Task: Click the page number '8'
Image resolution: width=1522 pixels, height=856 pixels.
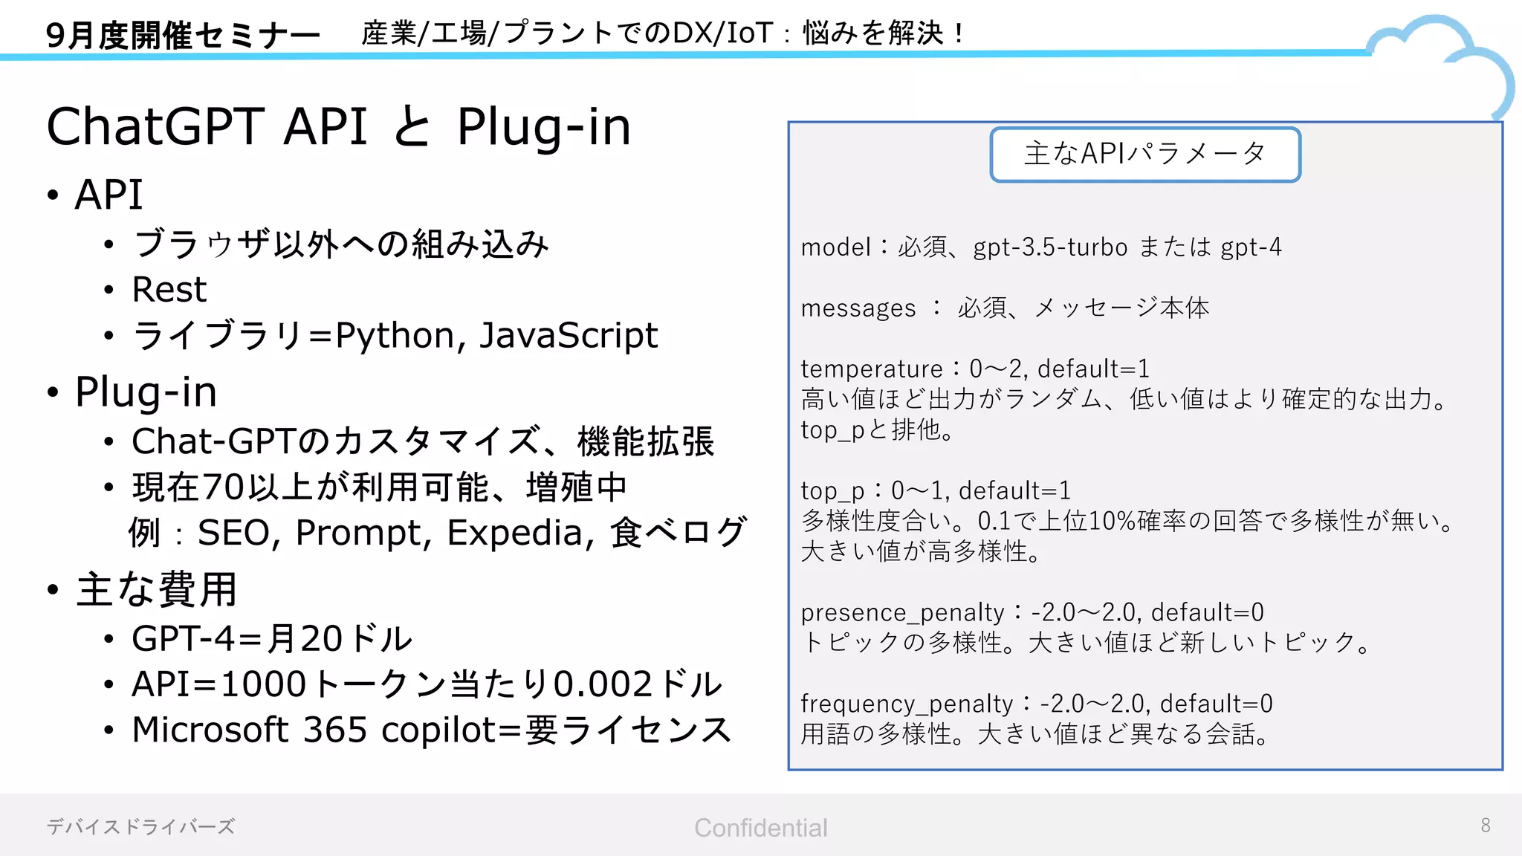Action: 1486,826
